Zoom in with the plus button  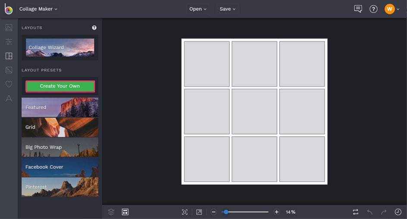click(277, 212)
